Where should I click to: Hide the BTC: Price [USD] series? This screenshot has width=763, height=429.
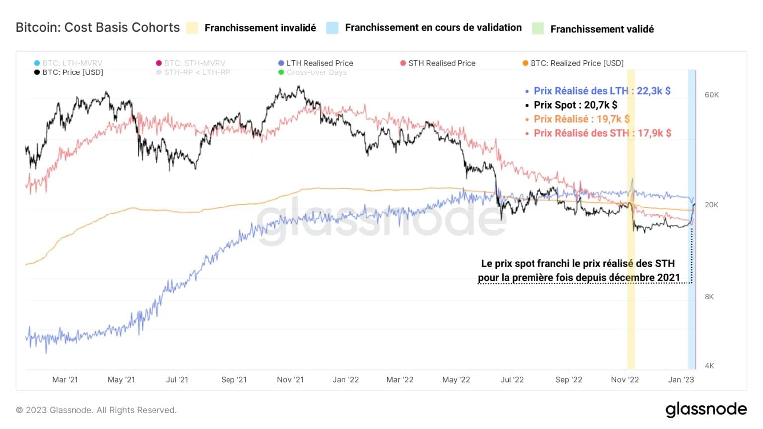coord(69,72)
